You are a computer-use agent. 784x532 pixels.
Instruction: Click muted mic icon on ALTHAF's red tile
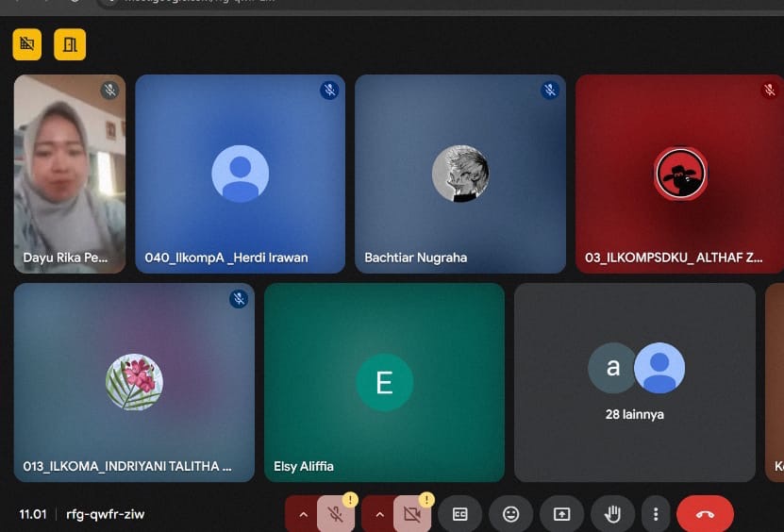click(769, 91)
